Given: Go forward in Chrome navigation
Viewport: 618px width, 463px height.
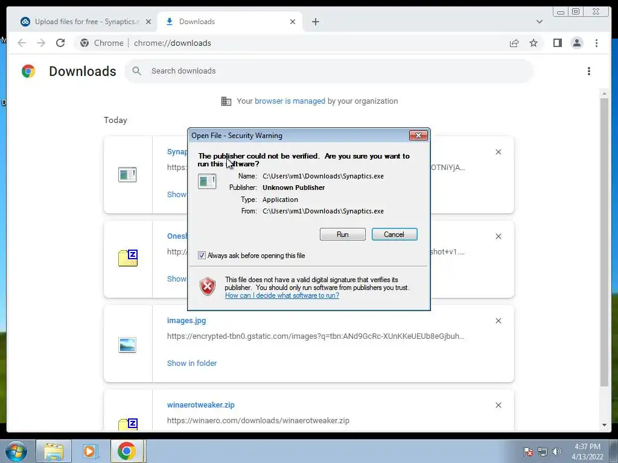Looking at the screenshot, I should (41, 43).
